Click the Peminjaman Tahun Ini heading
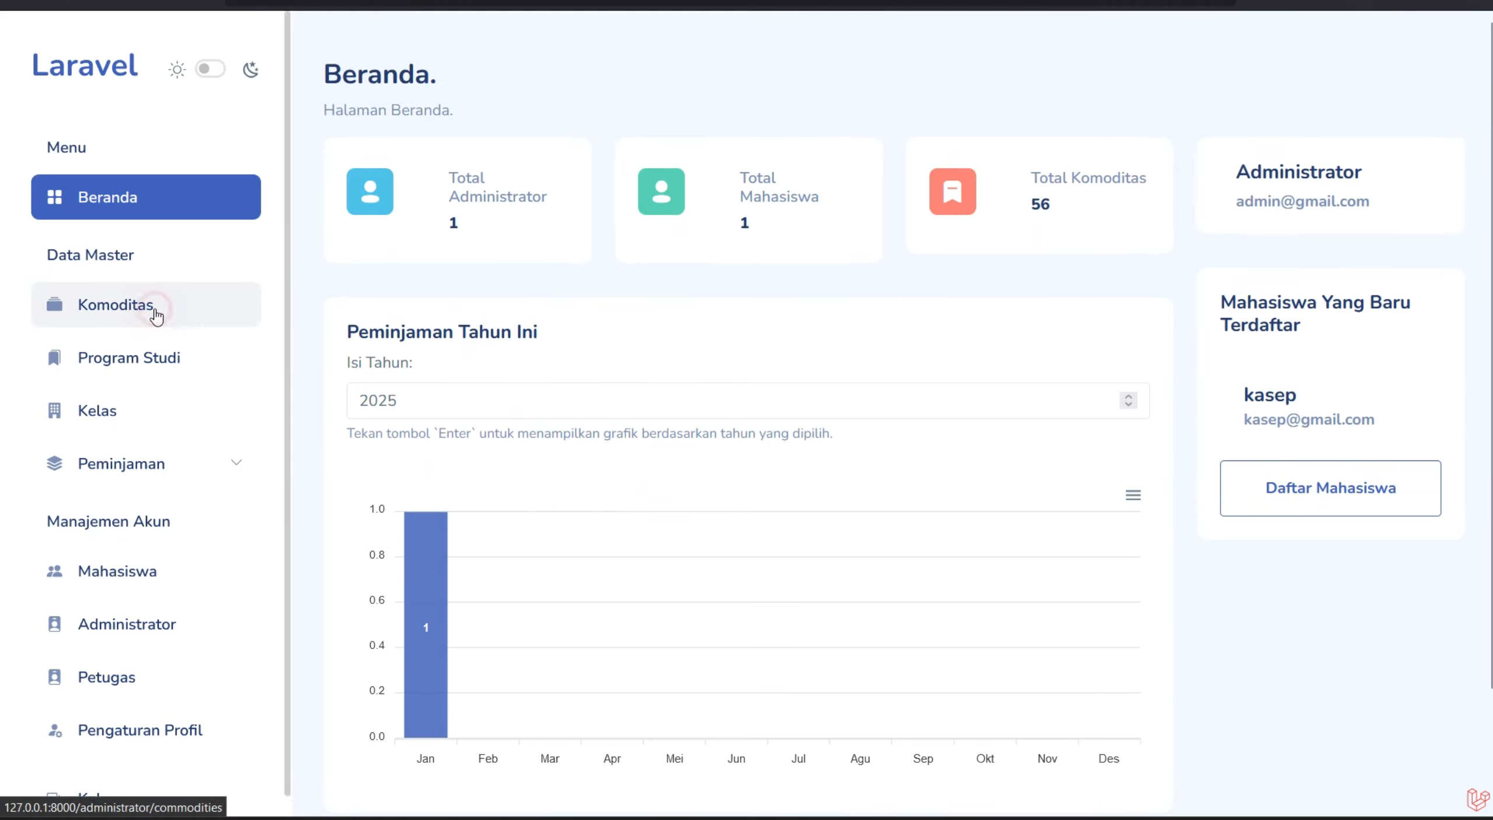1493x820 pixels. pyautogui.click(x=442, y=332)
